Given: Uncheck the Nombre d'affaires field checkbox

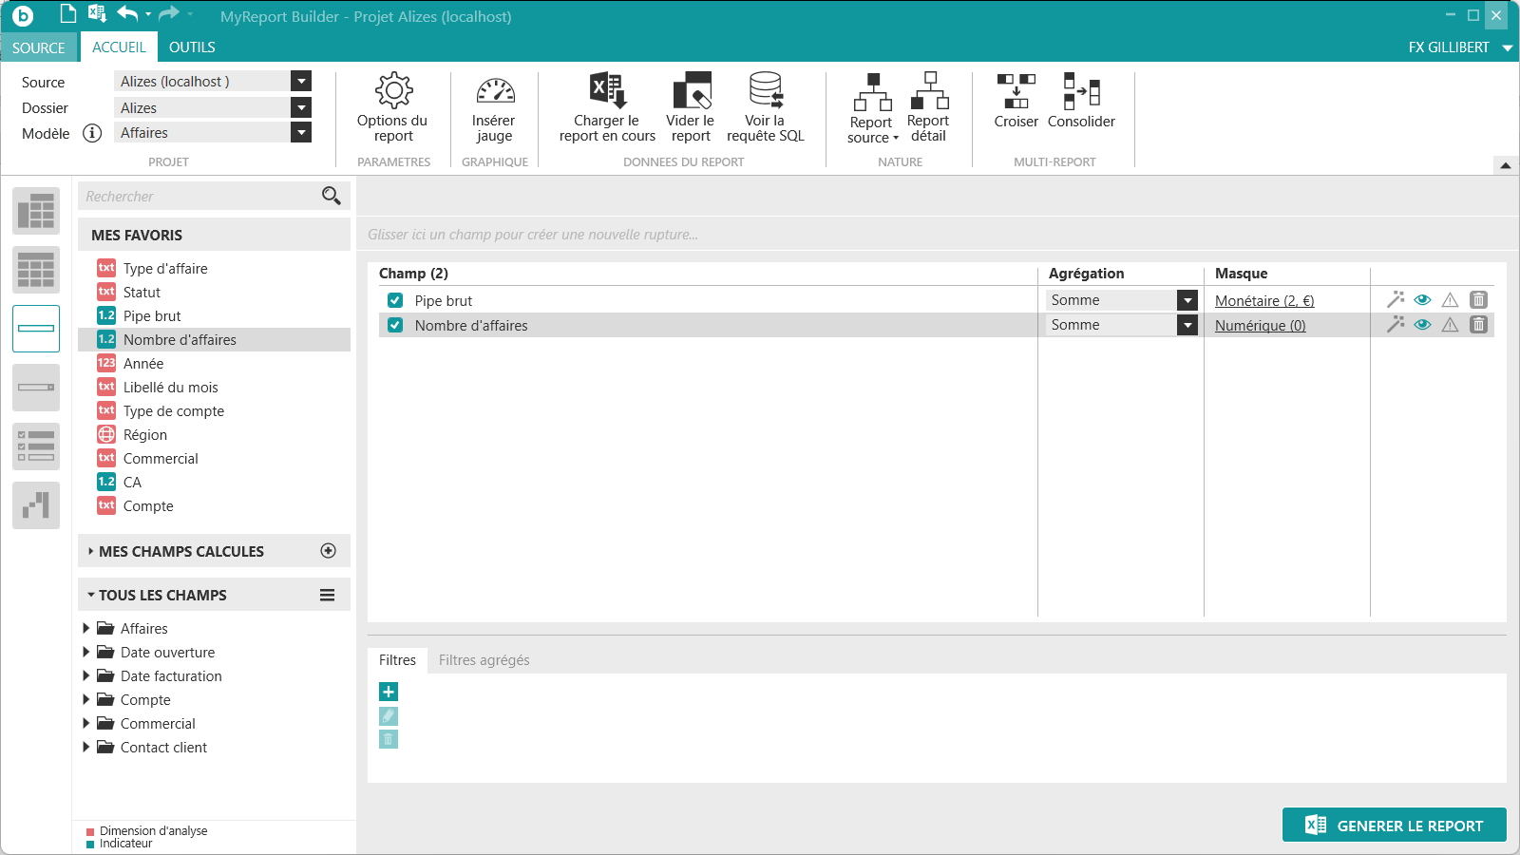Looking at the screenshot, I should (395, 325).
